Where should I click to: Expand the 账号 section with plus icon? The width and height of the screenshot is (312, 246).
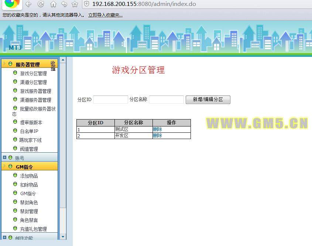click(x=4, y=157)
